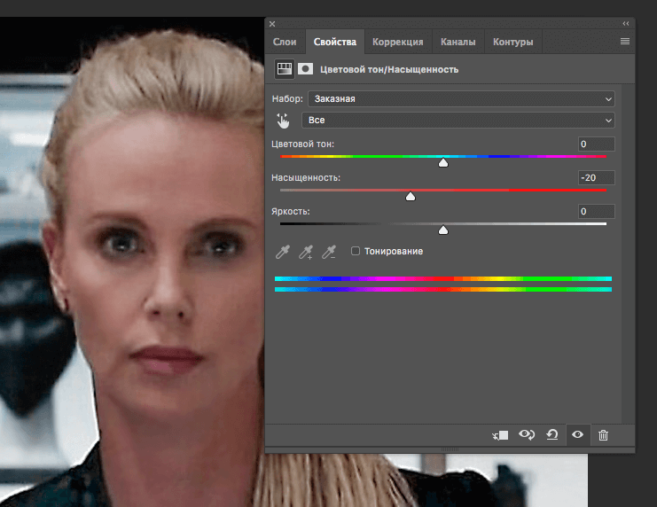The height and width of the screenshot is (507, 657).
Task: Click the Яркость value input field
Action: 595,212
